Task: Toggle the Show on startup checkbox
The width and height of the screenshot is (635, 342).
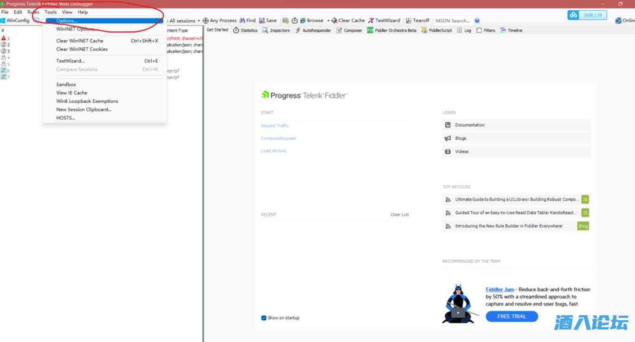Action: 264,318
